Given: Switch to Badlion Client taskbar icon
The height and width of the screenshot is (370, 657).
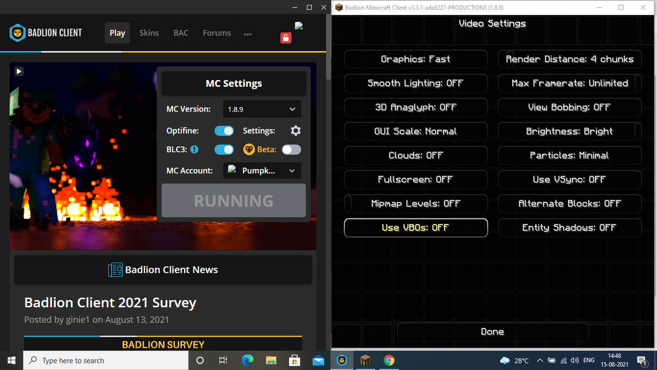Looking at the screenshot, I should point(342,360).
